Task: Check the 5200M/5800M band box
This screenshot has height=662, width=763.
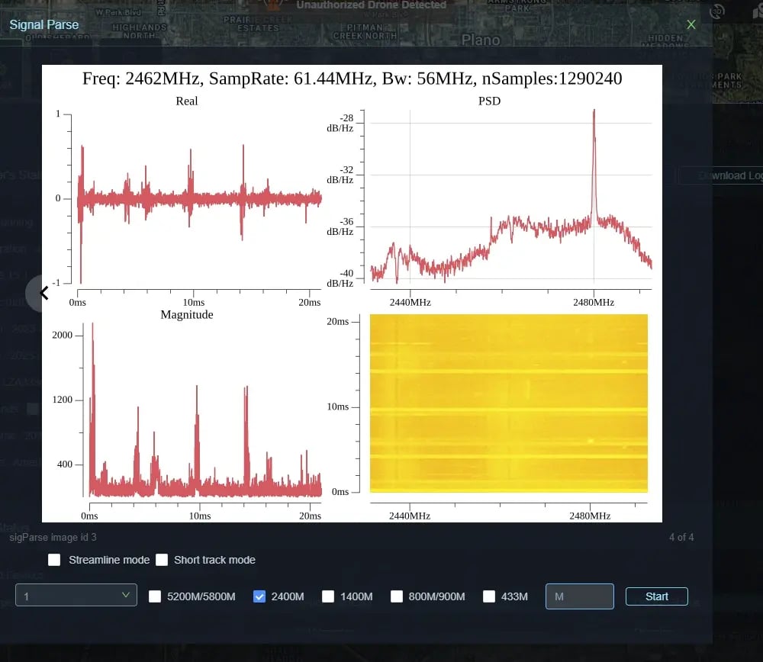Action: [155, 596]
